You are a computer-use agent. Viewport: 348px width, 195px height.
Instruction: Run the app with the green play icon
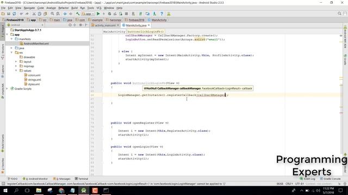[98, 14]
